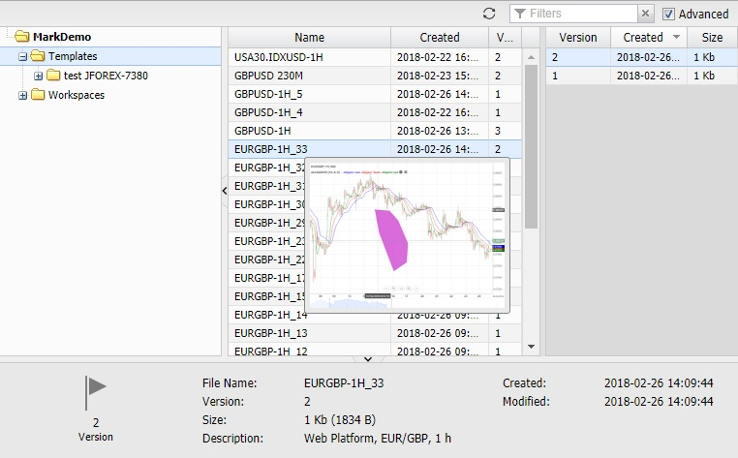Sort the file list by Created column

pyautogui.click(x=440, y=37)
